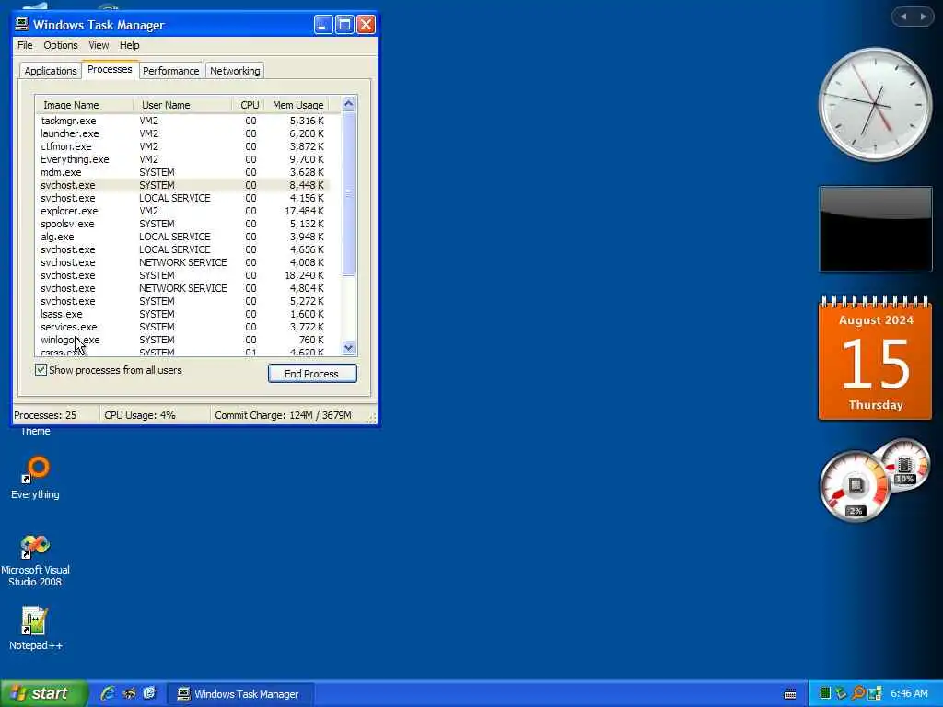Open the Help menu
Image resolution: width=943 pixels, height=707 pixels.
tap(129, 45)
